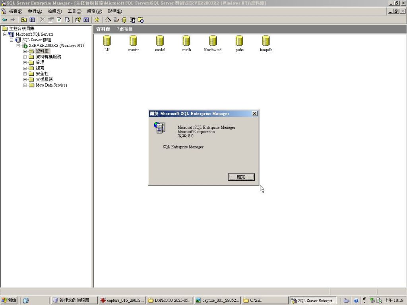Select the LK database icon
The width and height of the screenshot is (407, 305).
pyautogui.click(x=107, y=41)
